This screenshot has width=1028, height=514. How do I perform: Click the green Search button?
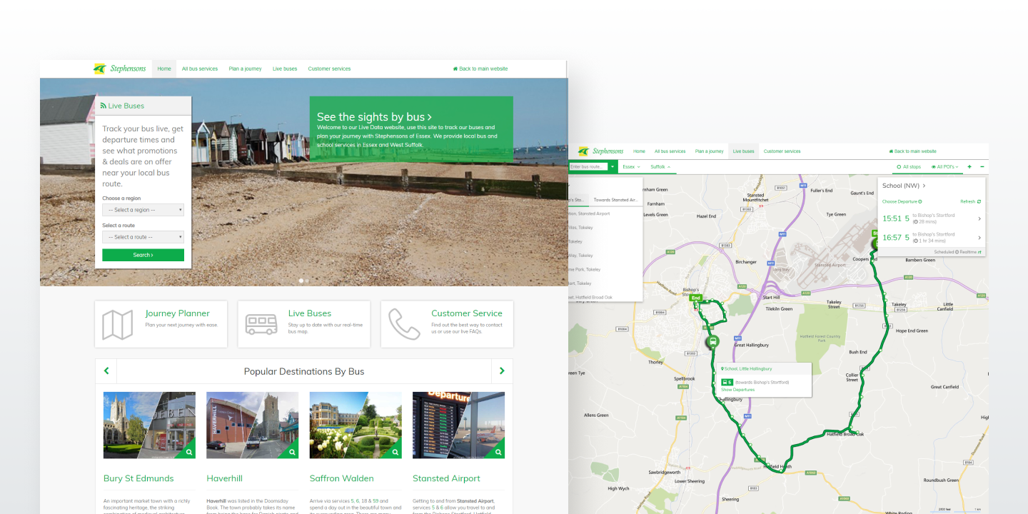point(143,255)
